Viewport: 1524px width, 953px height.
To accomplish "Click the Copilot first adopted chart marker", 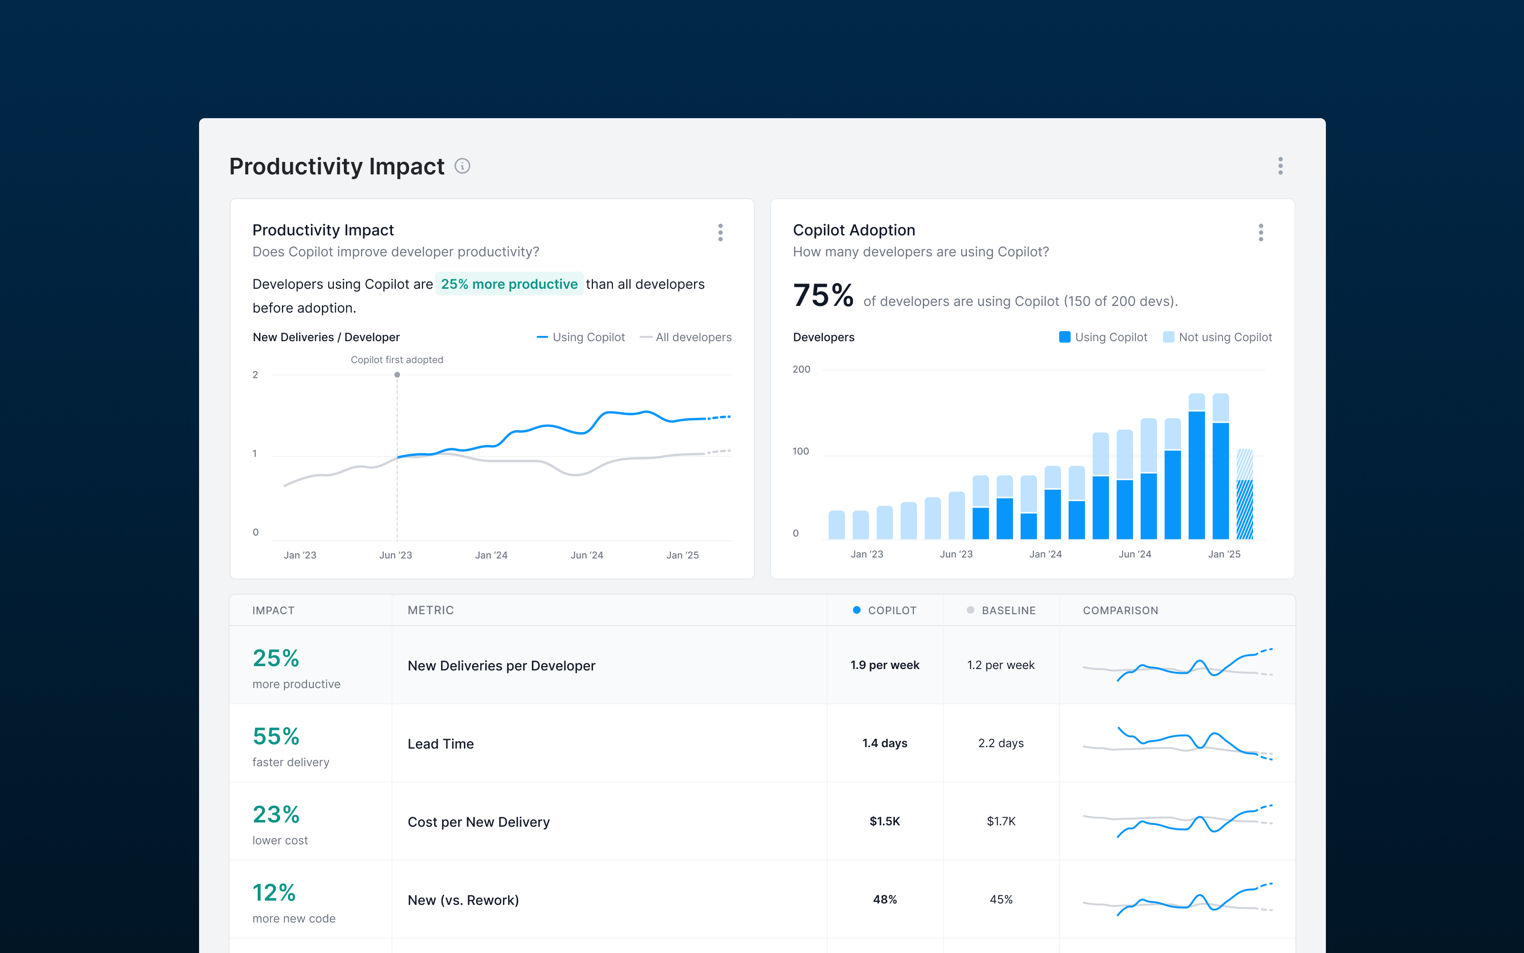I will pyautogui.click(x=397, y=375).
